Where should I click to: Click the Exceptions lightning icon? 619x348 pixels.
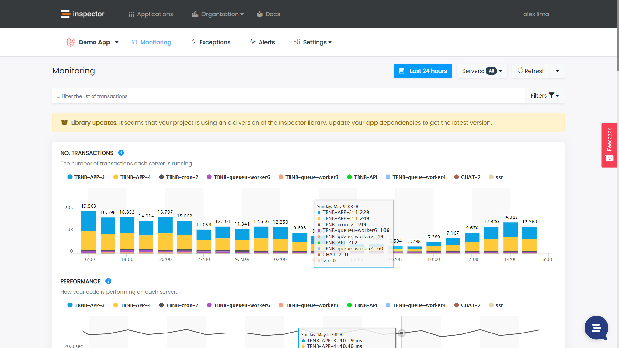pos(193,42)
